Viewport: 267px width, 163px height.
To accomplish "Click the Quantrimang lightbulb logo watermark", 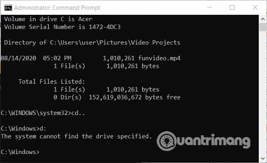I will pos(166,141).
